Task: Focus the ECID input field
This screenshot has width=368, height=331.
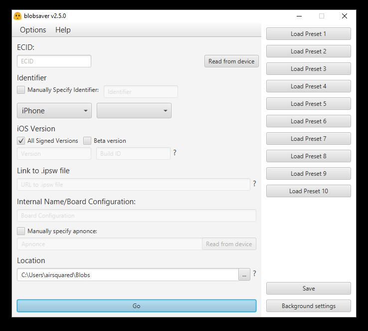Action: (54, 61)
